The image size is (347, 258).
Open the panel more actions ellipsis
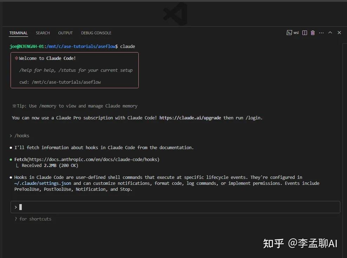tap(321, 33)
